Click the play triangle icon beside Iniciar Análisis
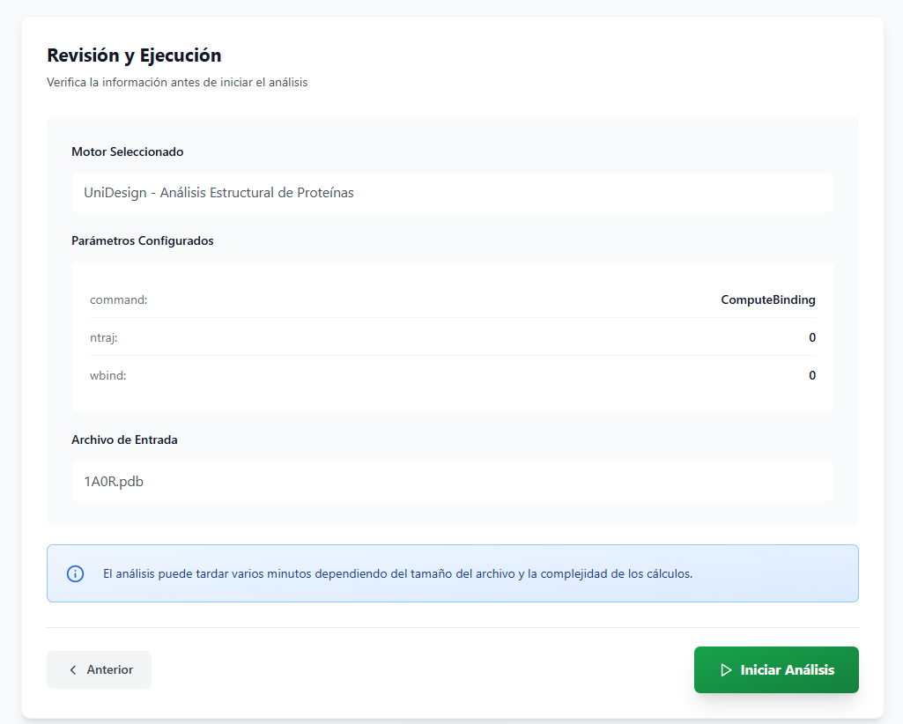The width and height of the screenshot is (903, 724). [x=726, y=670]
